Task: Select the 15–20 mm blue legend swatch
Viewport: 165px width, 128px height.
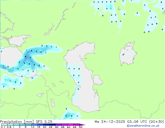Action: pos(40,125)
